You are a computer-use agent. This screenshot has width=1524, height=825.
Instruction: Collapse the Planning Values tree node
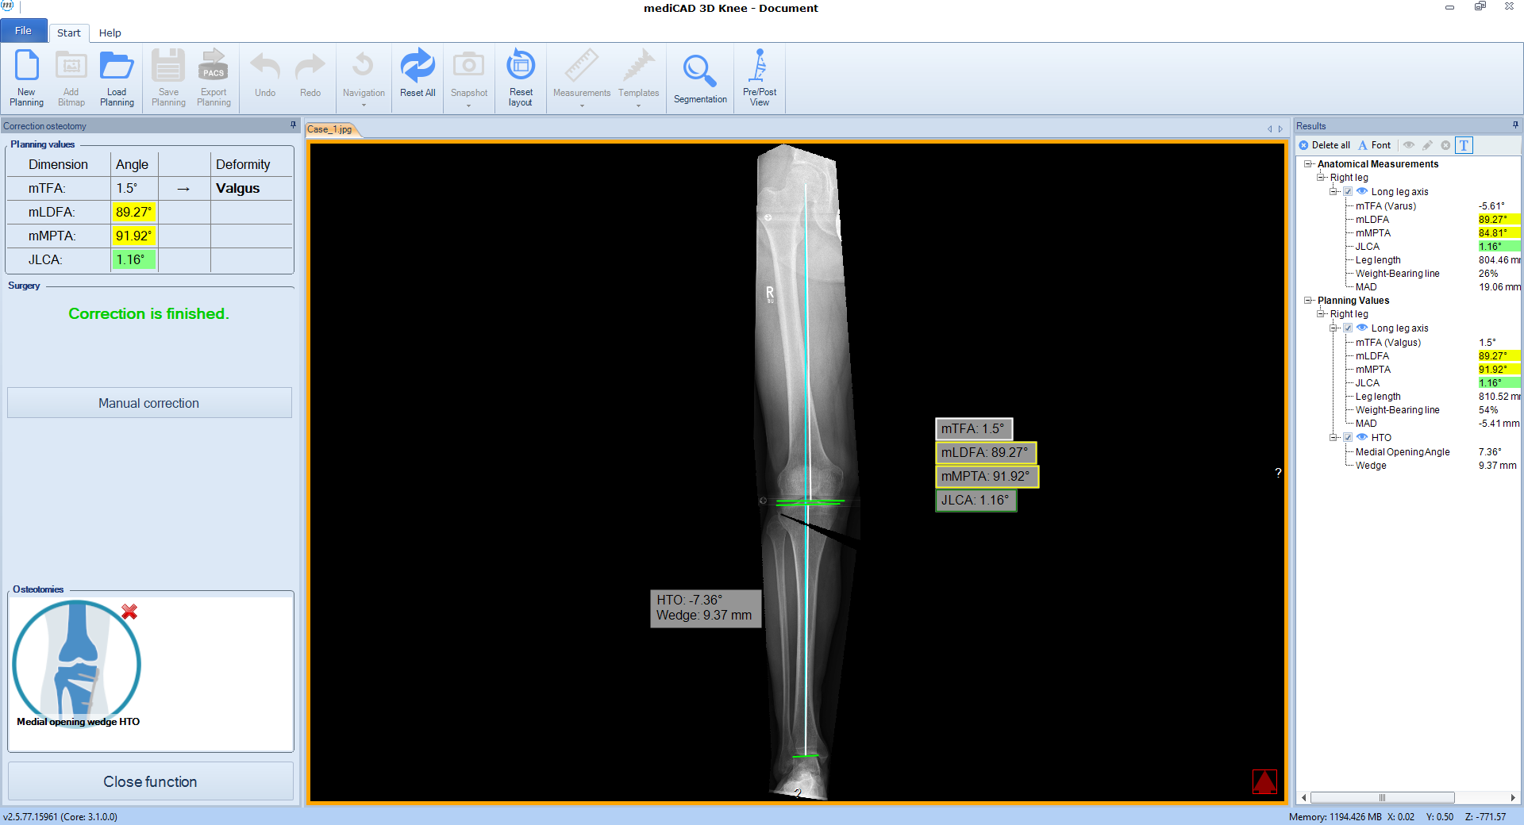coord(1308,301)
